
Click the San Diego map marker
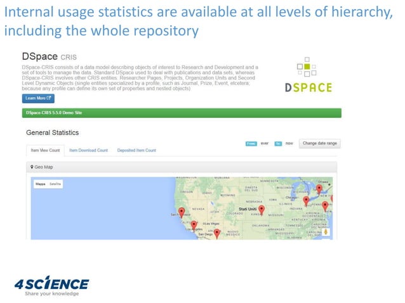(217, 234)
